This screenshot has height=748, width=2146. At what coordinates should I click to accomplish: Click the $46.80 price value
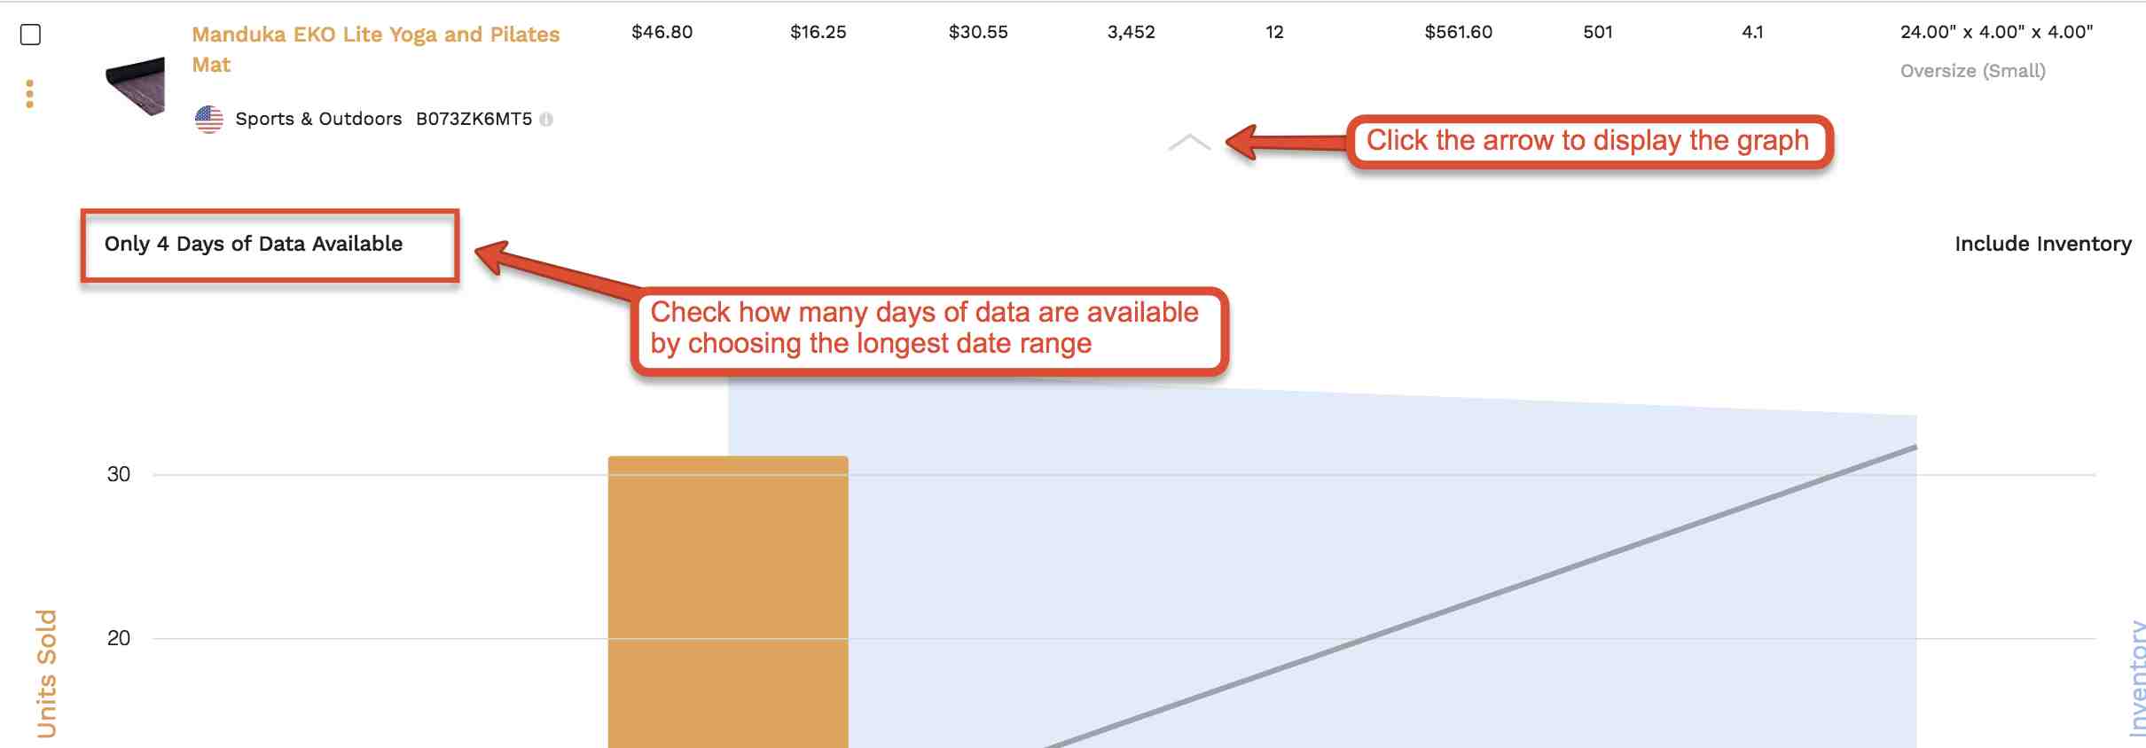(x=662, y=32)
